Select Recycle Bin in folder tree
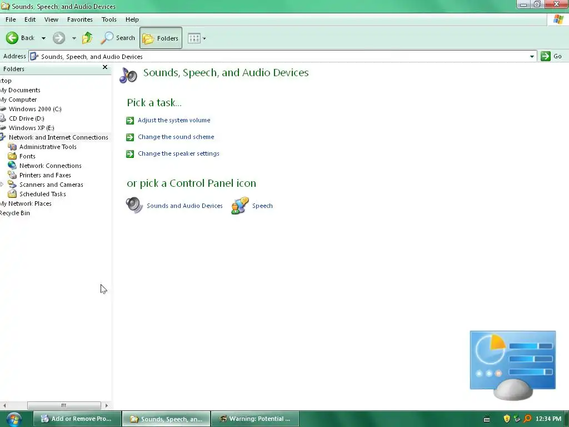The height and width of the screenshot is (427, 569). point(15,213)
